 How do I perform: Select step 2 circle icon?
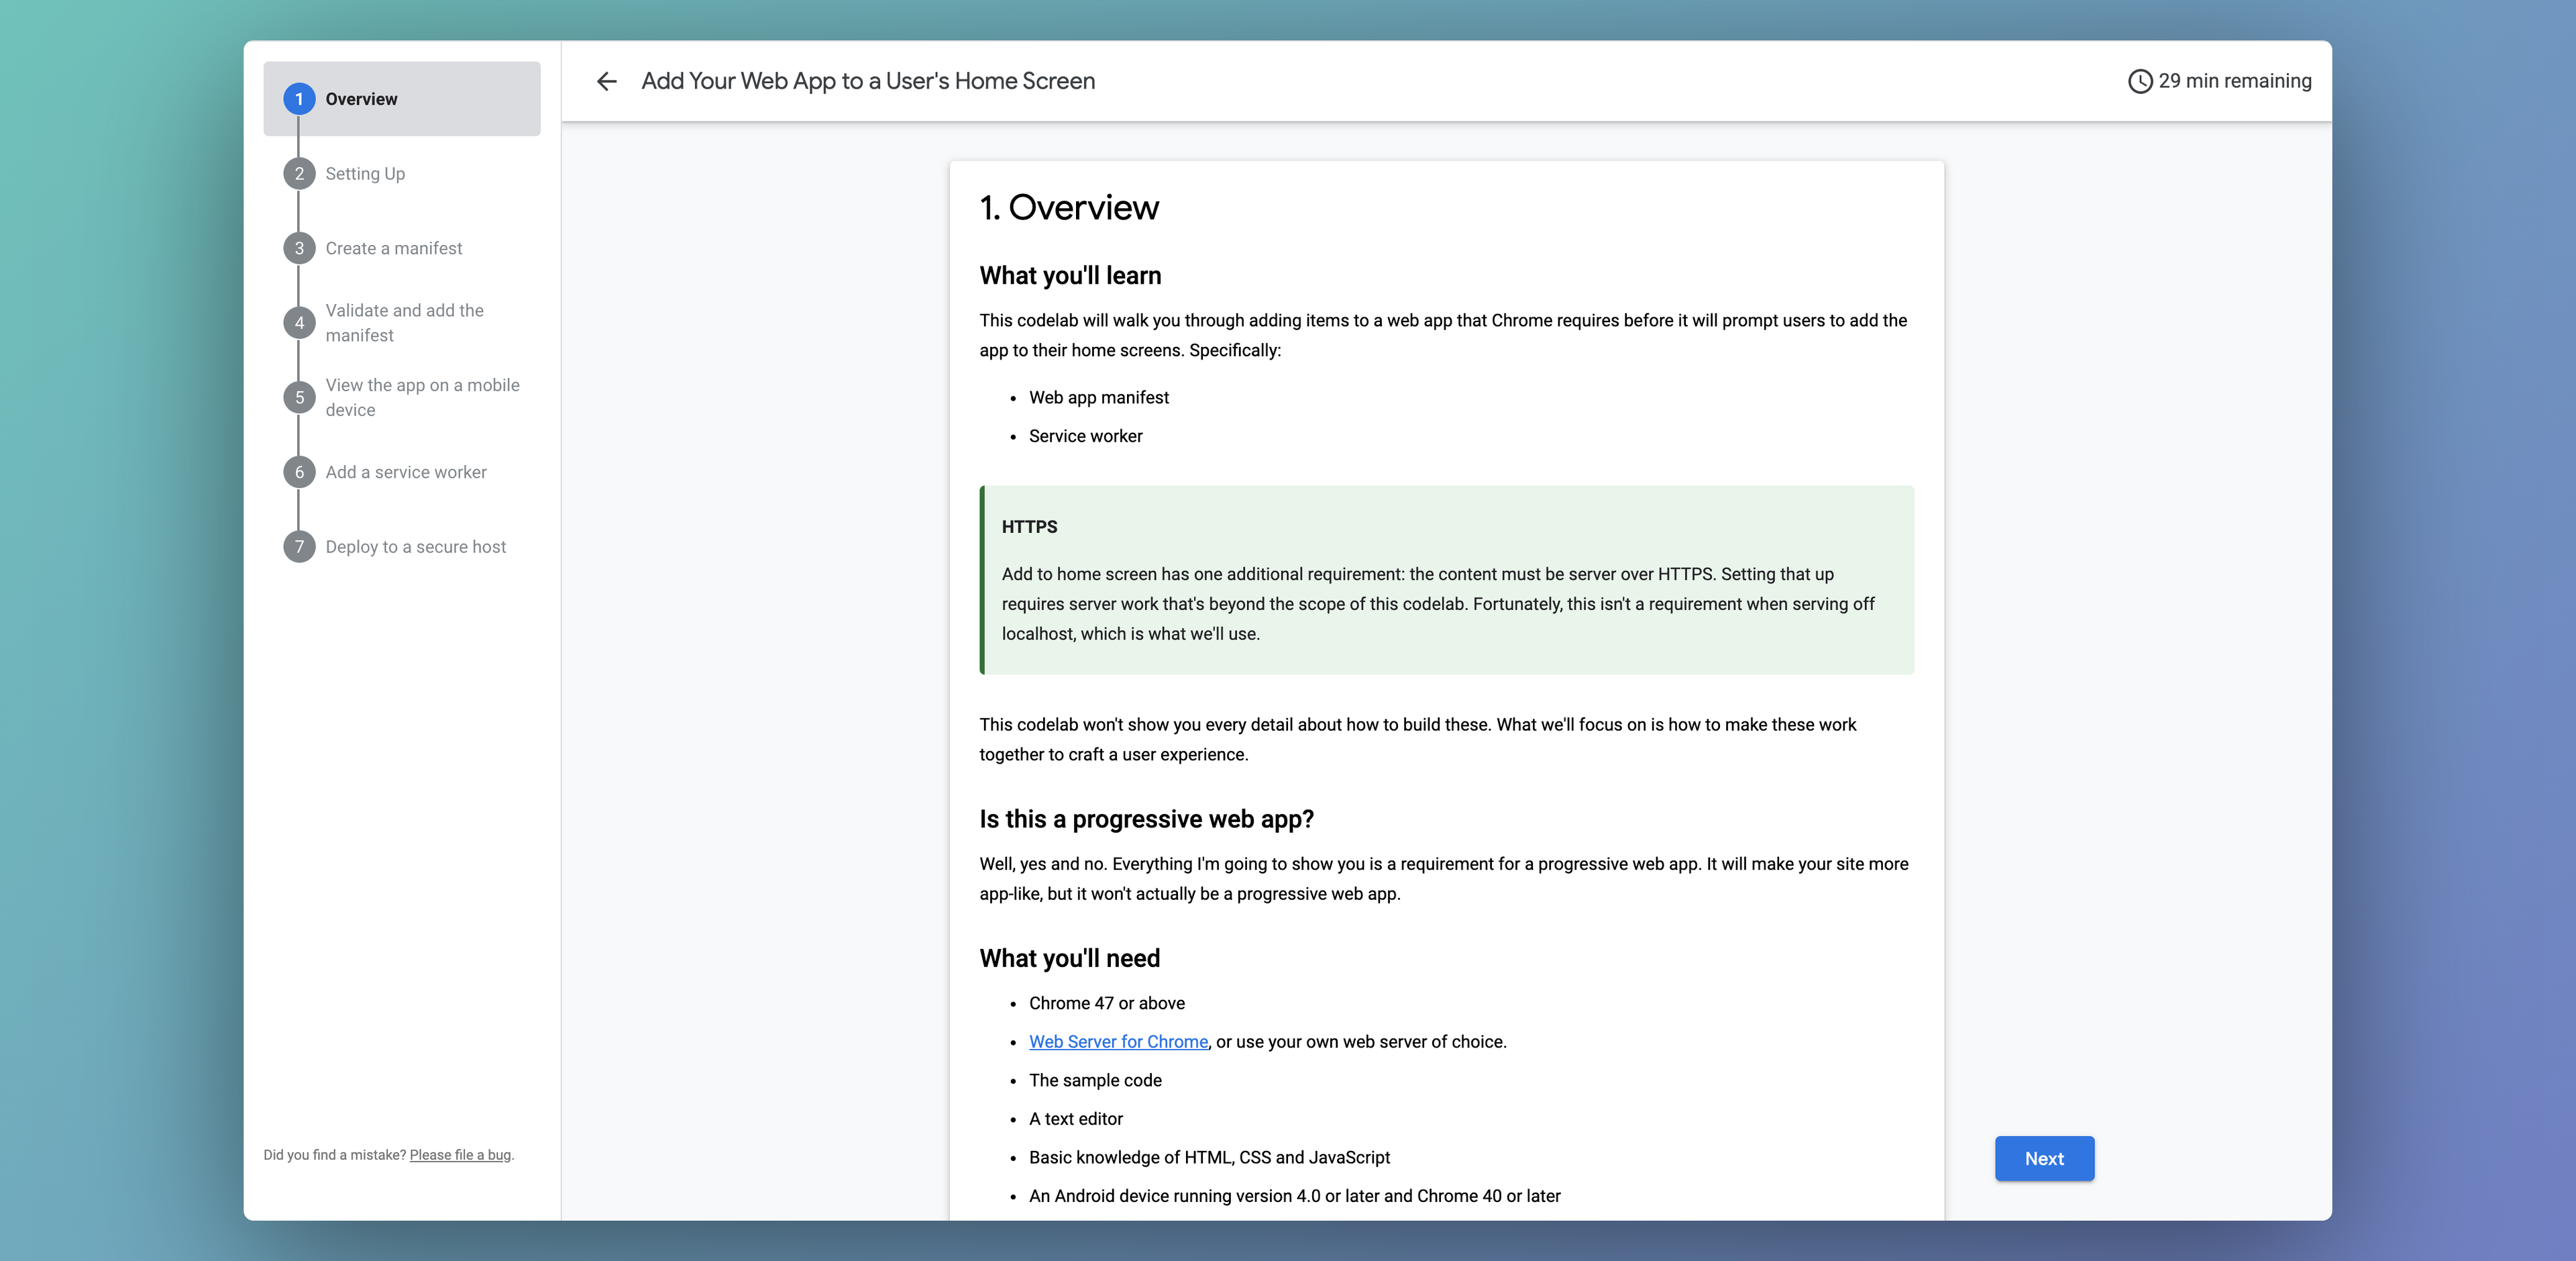pos(299,174)
